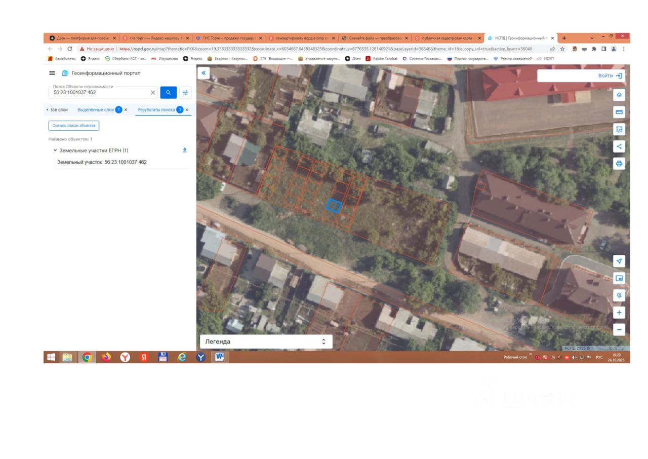Open Internet Explorer from the taskbar
This screenshot has height=459, width=648.
point(182,357)
